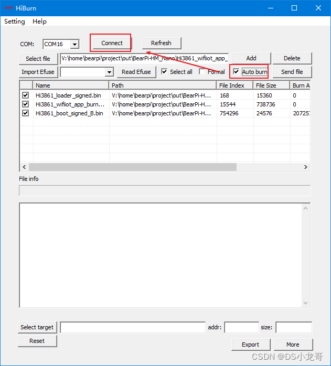Click the Delete button
Image resolution: width=331 pixels, height=366 pixels.
click(292, 58)
